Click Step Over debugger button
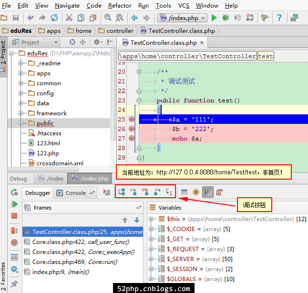This screenshot has width=308, height=293. point(122,192)
